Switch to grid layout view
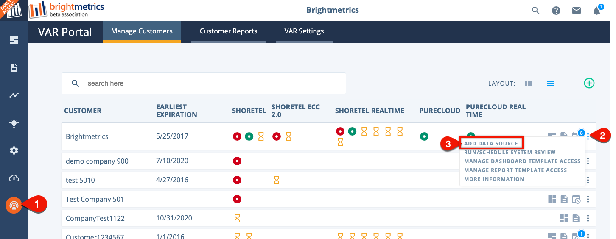This screenshot has height=239, width=616. coord(529,83)
